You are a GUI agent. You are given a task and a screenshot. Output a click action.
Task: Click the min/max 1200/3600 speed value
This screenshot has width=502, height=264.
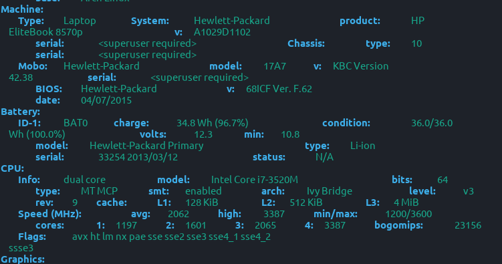tap(408, 214)
